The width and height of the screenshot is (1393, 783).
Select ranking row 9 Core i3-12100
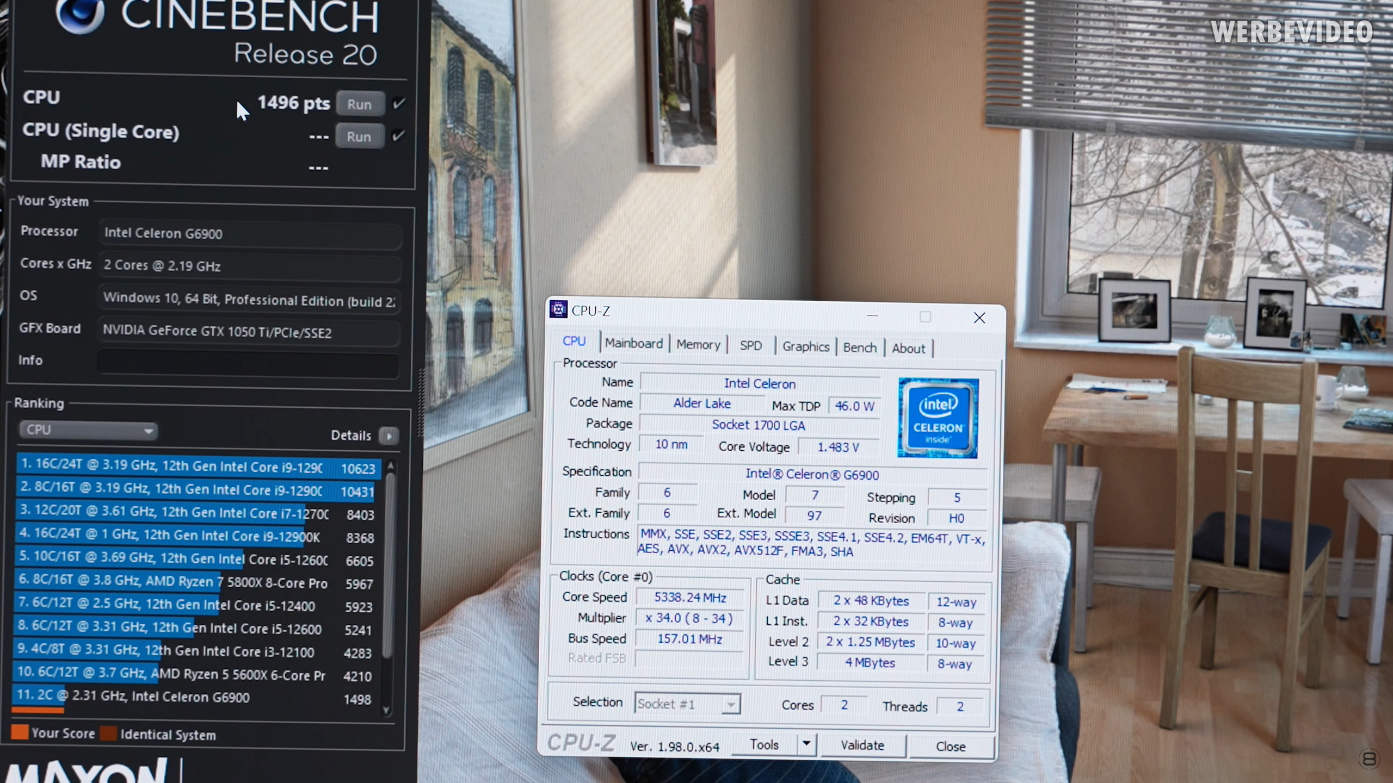[x=194, y=651]
